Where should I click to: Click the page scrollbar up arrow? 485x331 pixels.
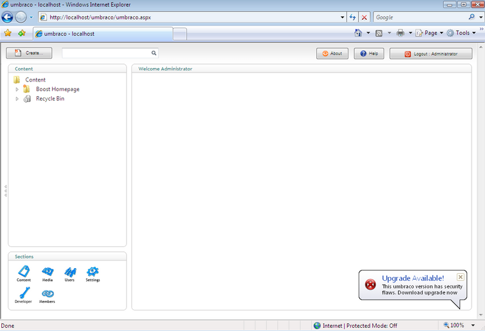pos(481,47)
